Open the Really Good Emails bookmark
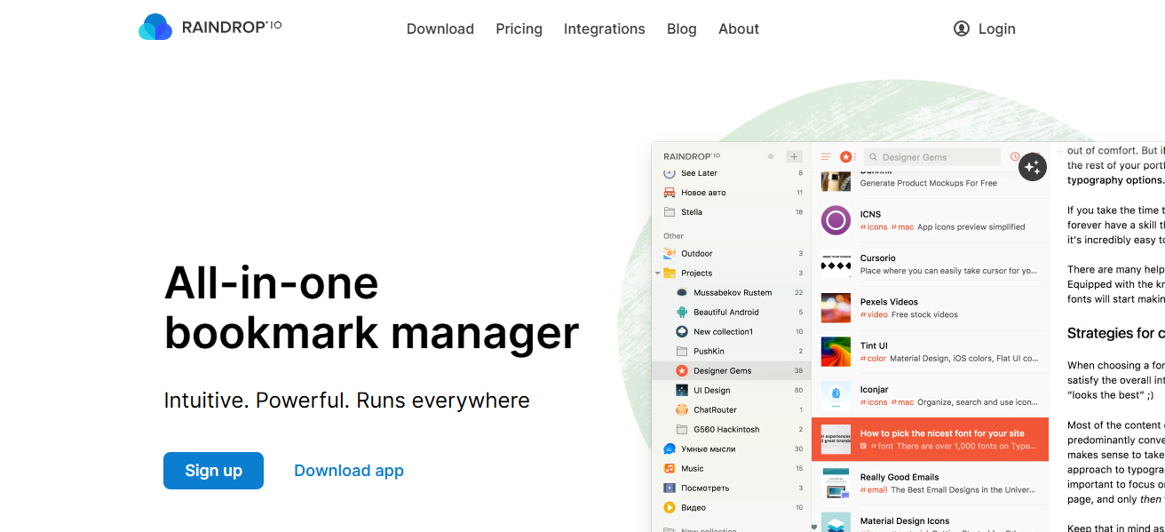1165x532 pixels. point(931,483)
